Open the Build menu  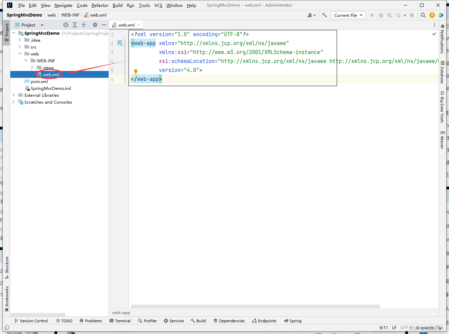118,5
